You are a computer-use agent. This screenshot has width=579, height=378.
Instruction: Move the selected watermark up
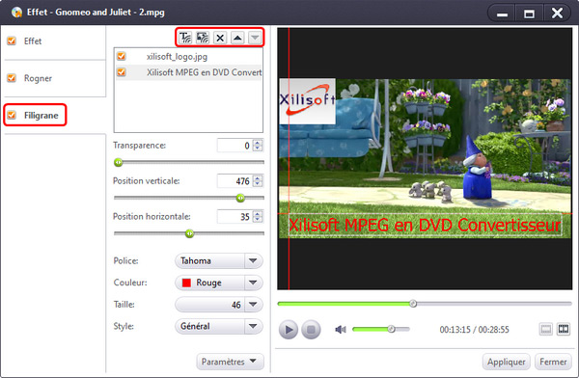(x=237, y=38)
